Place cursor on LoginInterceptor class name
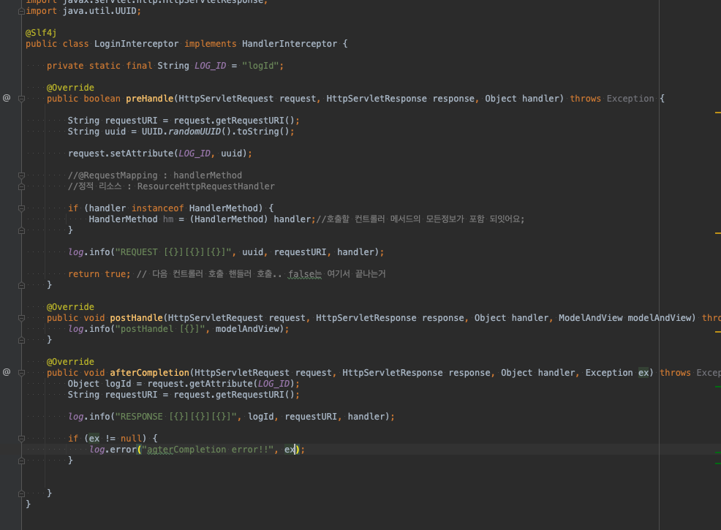 136,44
